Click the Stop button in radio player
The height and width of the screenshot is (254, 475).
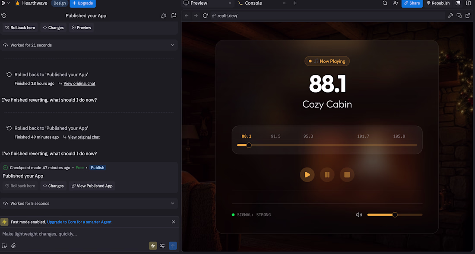pos(347,174)
